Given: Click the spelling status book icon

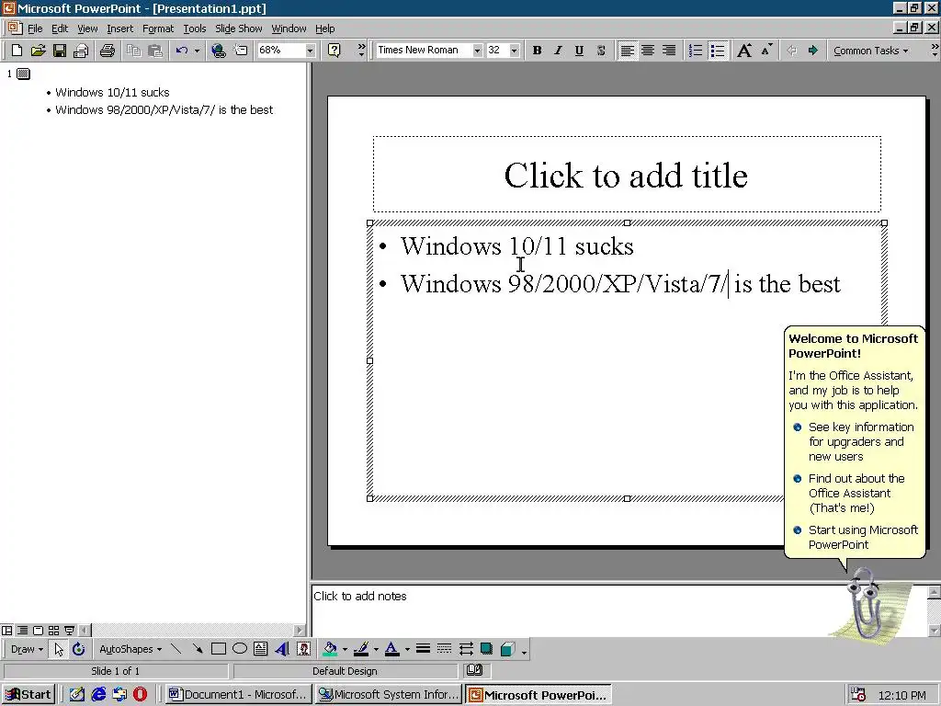Looking at the screenshot, I should click(x=474, y=670).
